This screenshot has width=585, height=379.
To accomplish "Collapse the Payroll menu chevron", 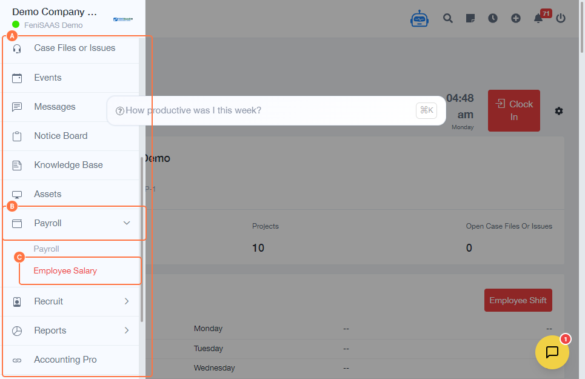I will tap(127, 223).
